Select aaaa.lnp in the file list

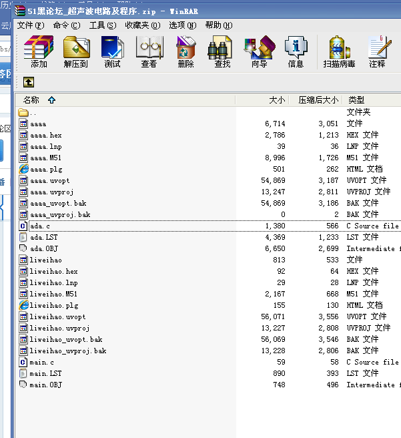pyautogui.click(x=46, y=147)
